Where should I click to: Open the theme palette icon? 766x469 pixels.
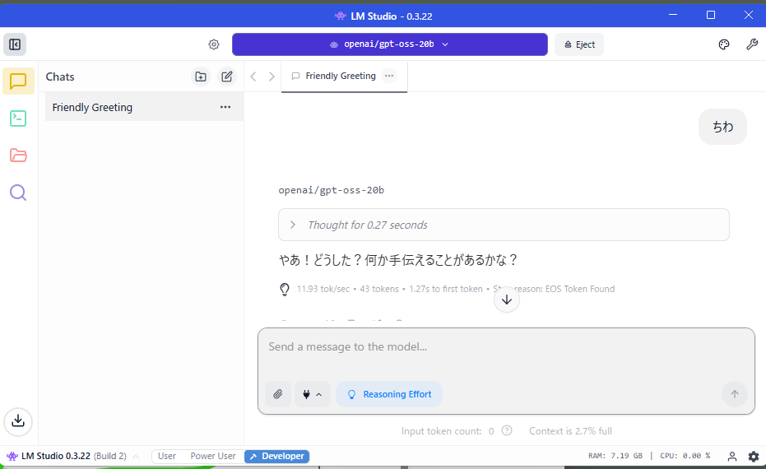724,44
